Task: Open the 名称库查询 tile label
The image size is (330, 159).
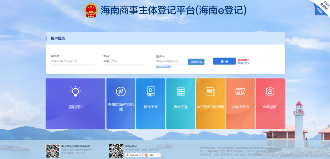Action: point(240,107)
